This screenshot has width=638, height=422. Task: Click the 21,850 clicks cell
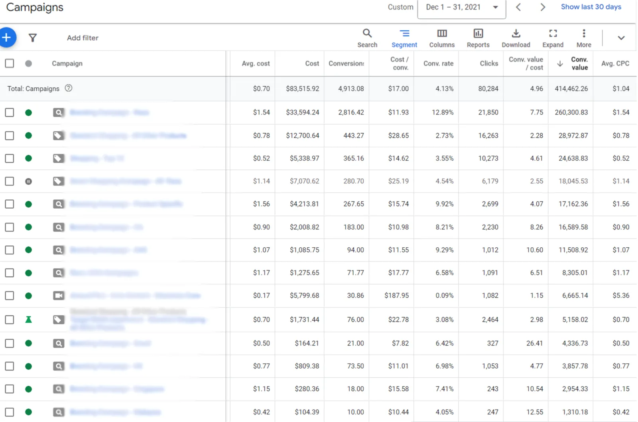click(x=488, y=112)
